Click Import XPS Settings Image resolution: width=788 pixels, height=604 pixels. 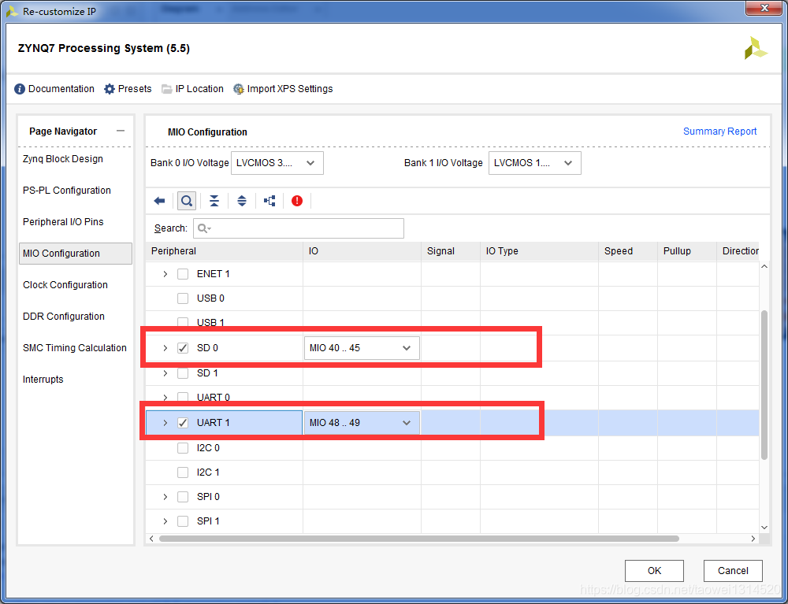coord(283,89)
